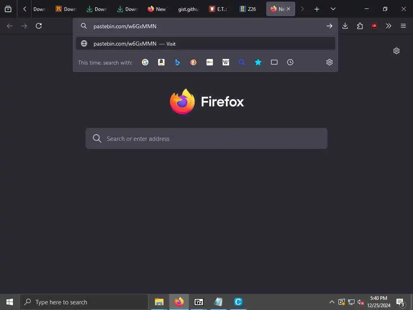This screenshot has width=413, height=310.
Task: Open the blue C app in taskbar
Action: pos(238,302)
